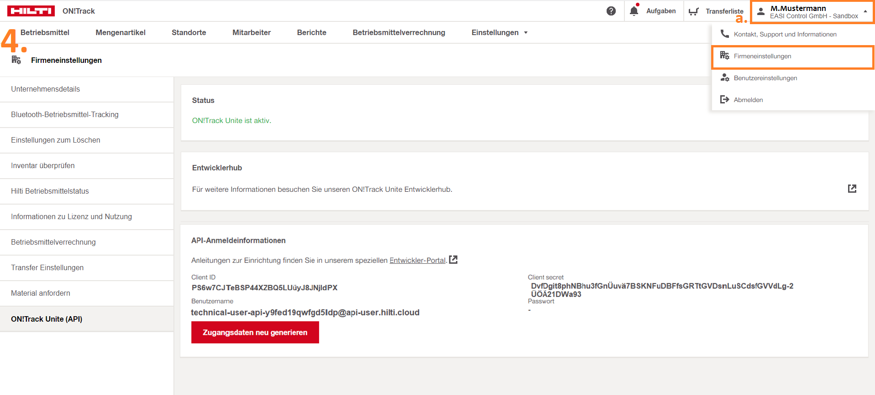The height and width of the screenshot is (395, 875).
Task: Click the user profile avatar icon
Action: tap(761, 11)
